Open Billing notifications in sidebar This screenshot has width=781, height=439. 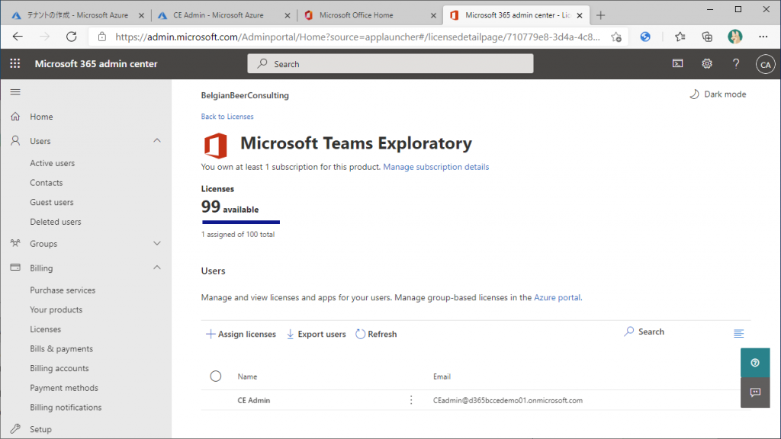[66, 407]
